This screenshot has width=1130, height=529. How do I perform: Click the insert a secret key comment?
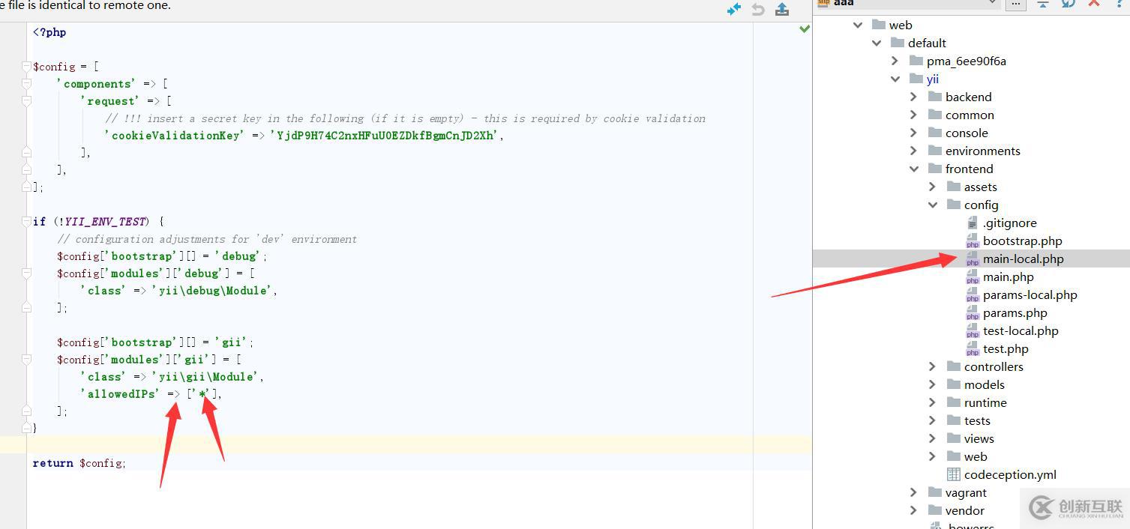[405, 118]
